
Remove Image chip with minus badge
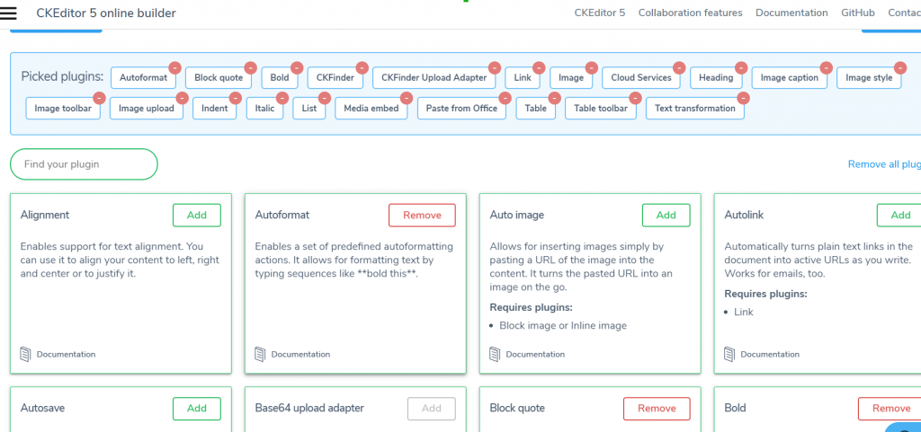(x=592, y=67)
